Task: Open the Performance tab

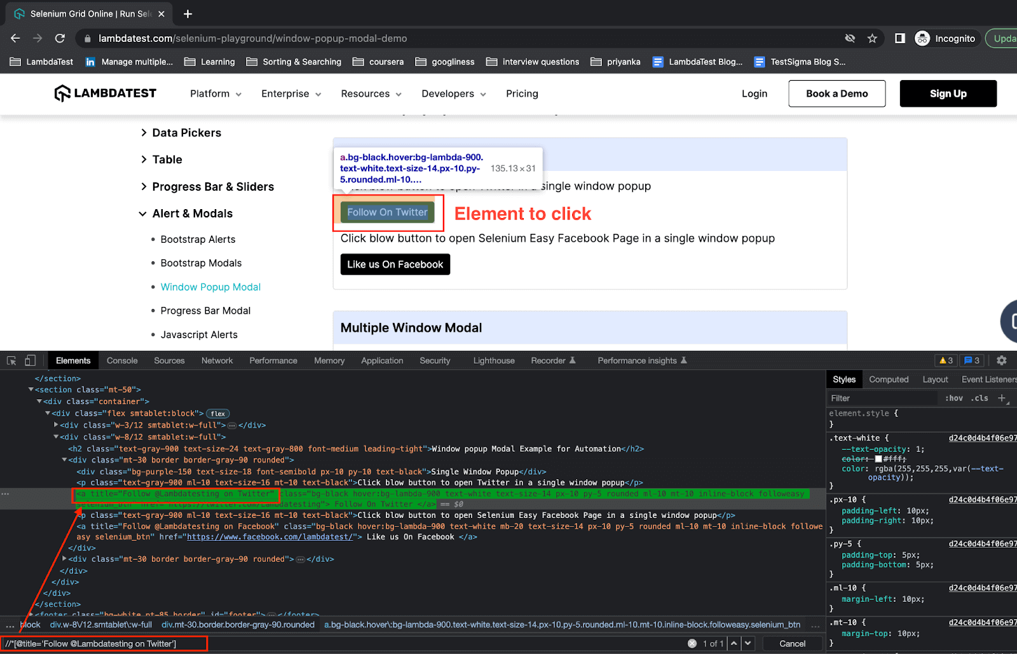Action: tap(273, 360)
